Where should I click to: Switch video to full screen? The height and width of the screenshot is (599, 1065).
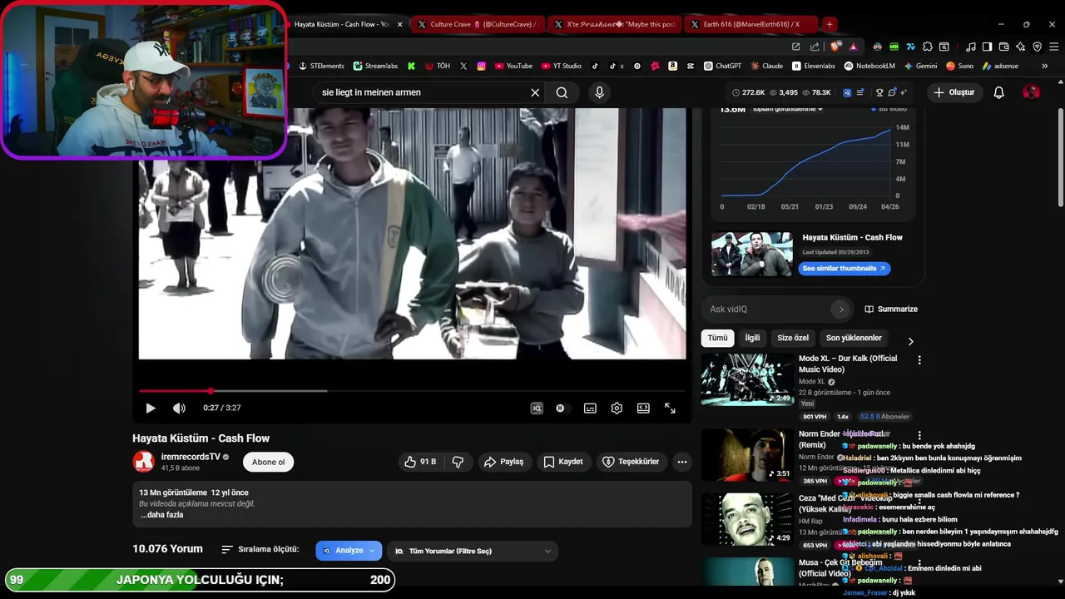[x=670, y=408]
